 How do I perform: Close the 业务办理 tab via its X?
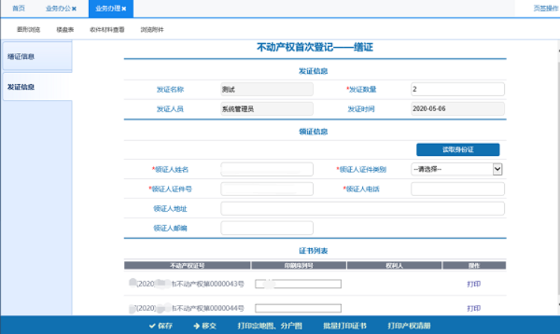(124, 8)
